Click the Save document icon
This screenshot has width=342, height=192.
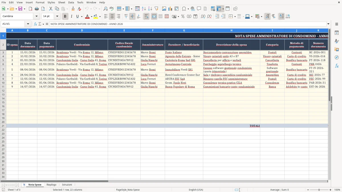tap(20, 9)
